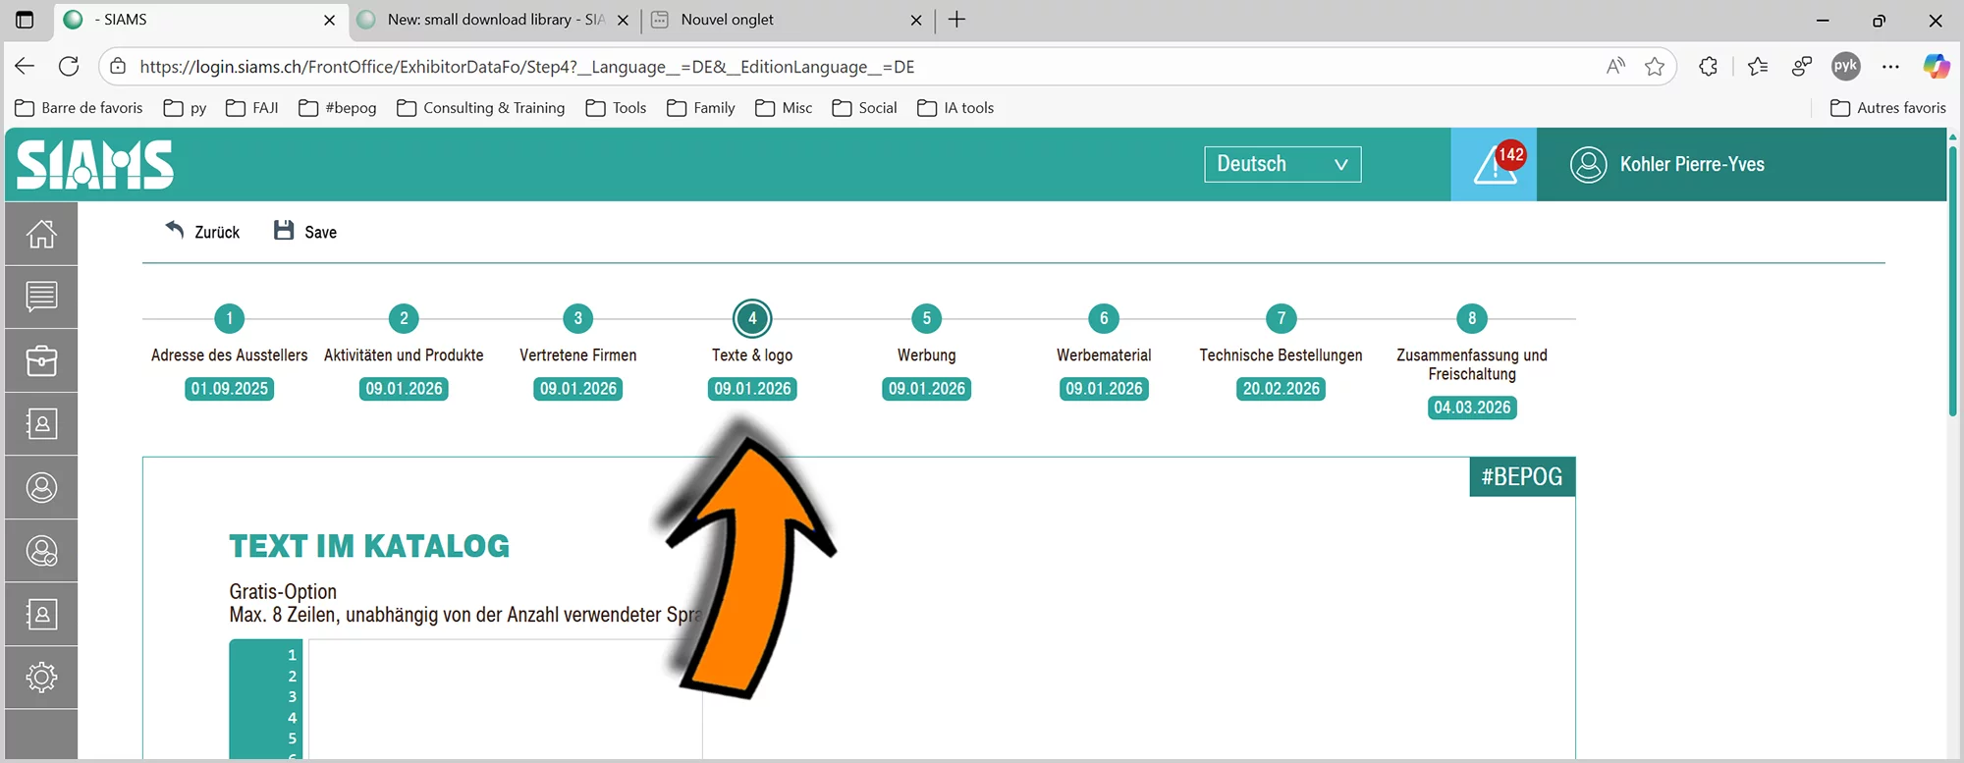Go to step 5 Werbung
The width and height of the screenshot is (1964, 763).
[926, 319]
